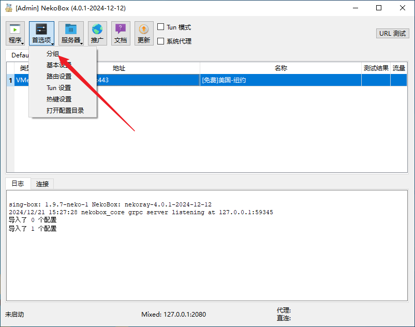The height and width of the screenshot is (327, 415).
Task: Open the 推广 globe icon
Action: point(97,34)
